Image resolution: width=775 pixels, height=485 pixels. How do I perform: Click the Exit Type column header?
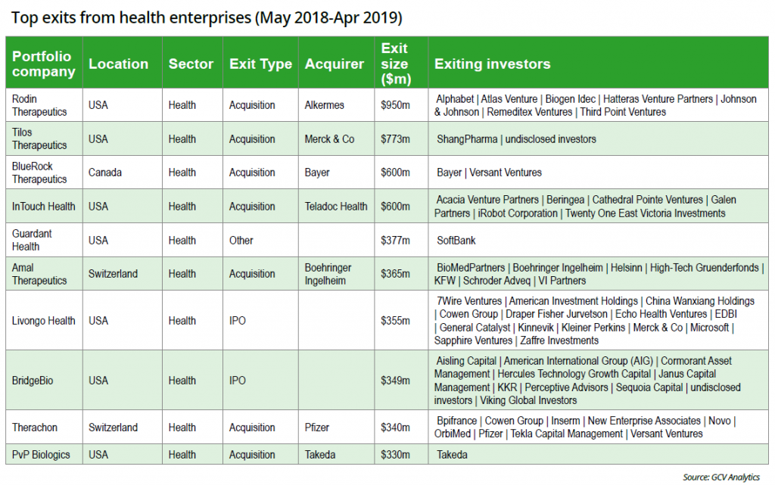tap(260, 64)
